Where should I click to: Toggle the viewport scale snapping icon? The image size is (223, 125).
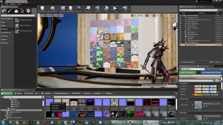(162, 15)
